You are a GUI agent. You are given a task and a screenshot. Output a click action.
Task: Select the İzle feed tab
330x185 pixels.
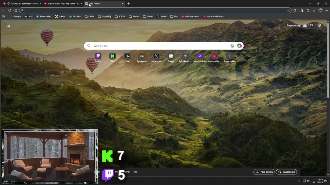[135, 172]
